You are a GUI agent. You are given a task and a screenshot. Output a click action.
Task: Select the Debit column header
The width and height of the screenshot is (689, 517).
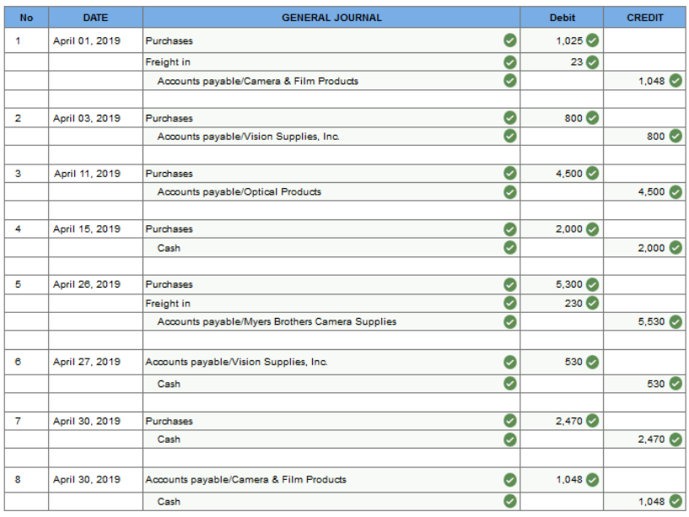(x=562, y=18)
